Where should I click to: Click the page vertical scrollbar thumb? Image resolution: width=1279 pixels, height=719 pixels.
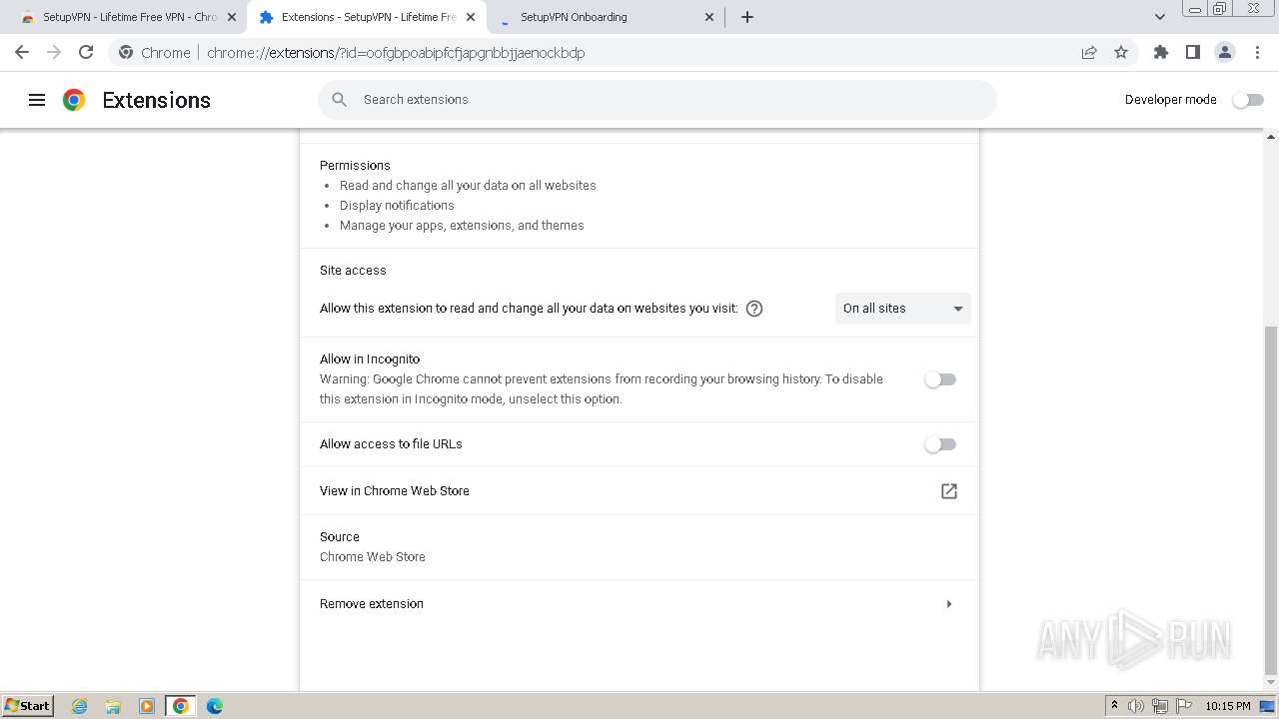pos(1271,499)
